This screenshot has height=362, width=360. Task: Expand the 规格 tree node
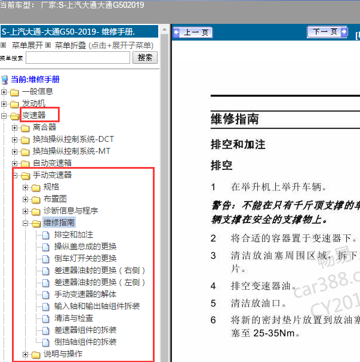click(25, 188)
